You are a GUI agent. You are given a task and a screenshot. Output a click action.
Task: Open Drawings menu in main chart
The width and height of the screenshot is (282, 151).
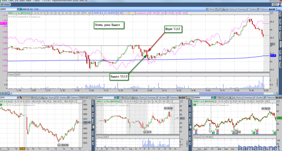[x=240, y=9]
